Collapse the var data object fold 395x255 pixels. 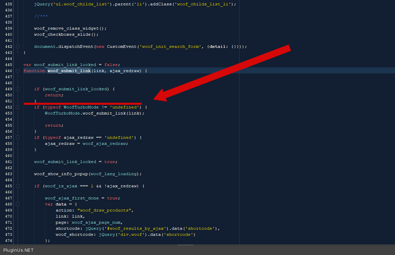18,204
